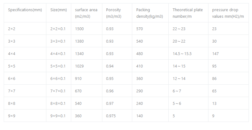The image size is (252, 130).
Task: Select the Porosity (m3/m3) column header
Action: (114, 13)
